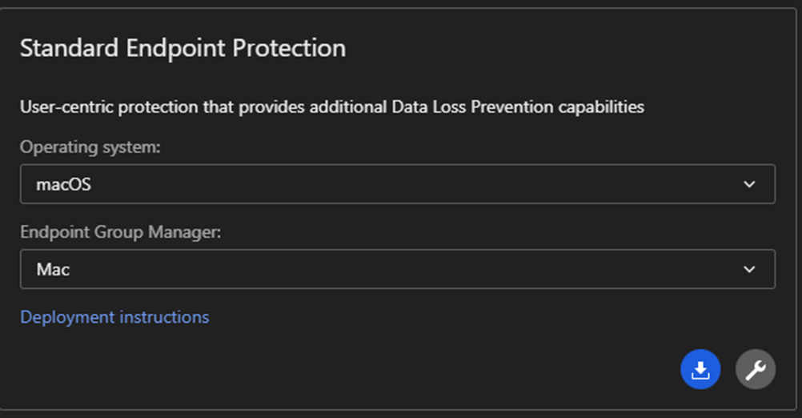
Task: Click the word "Endpoint" in the card title
Action: 177,48
